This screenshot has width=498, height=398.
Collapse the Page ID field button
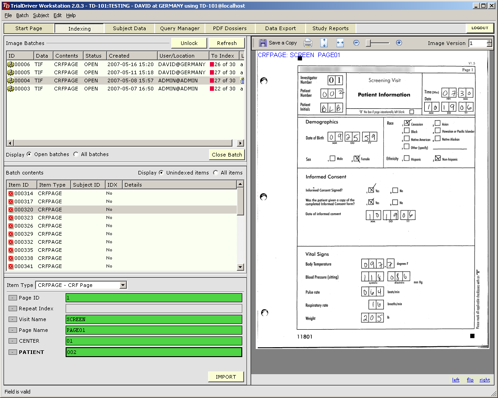[x=13, y=298]
